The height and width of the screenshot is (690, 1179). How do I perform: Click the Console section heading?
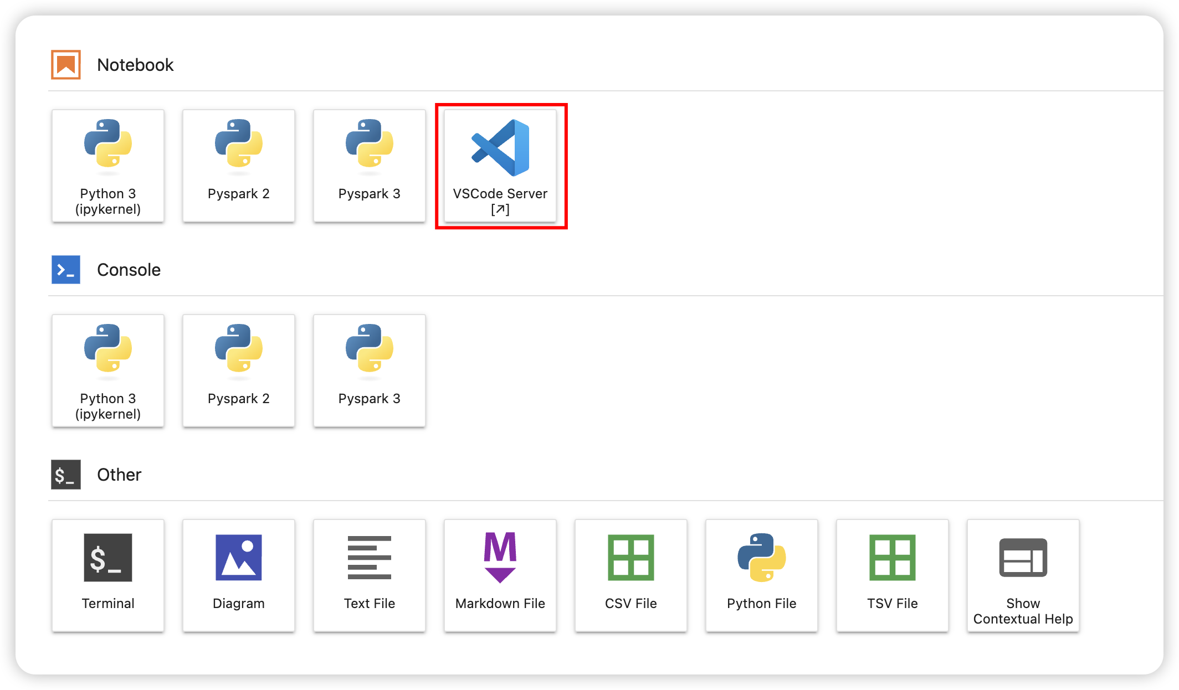click(129, 270)
